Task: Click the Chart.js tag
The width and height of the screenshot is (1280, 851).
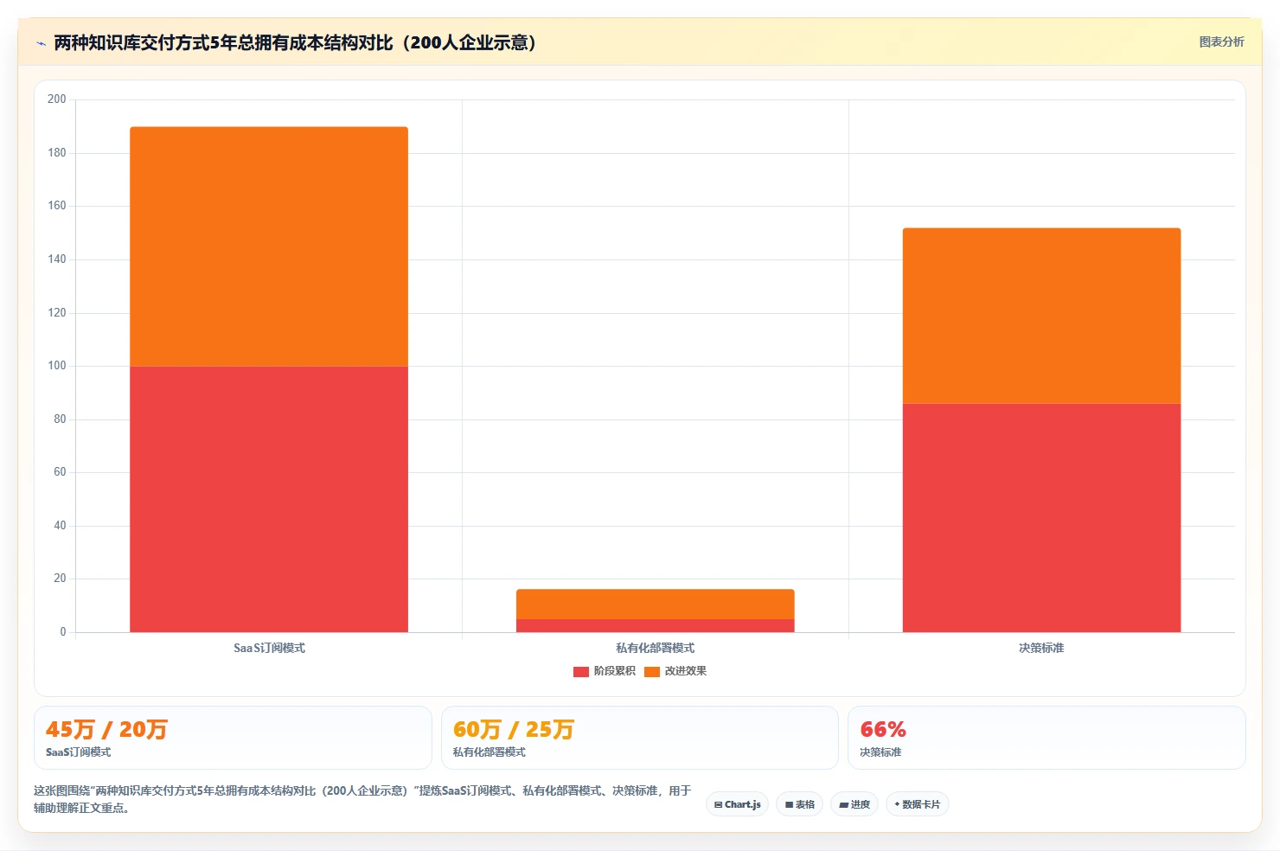Action: coord(738,804)
